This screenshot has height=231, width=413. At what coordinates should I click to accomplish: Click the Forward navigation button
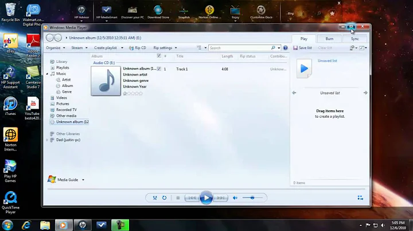point(58,38)
